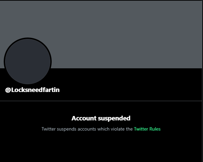This screenshot has height=162, width=203.
Task: Open the green Twitter Rules link
Action: 147,129
